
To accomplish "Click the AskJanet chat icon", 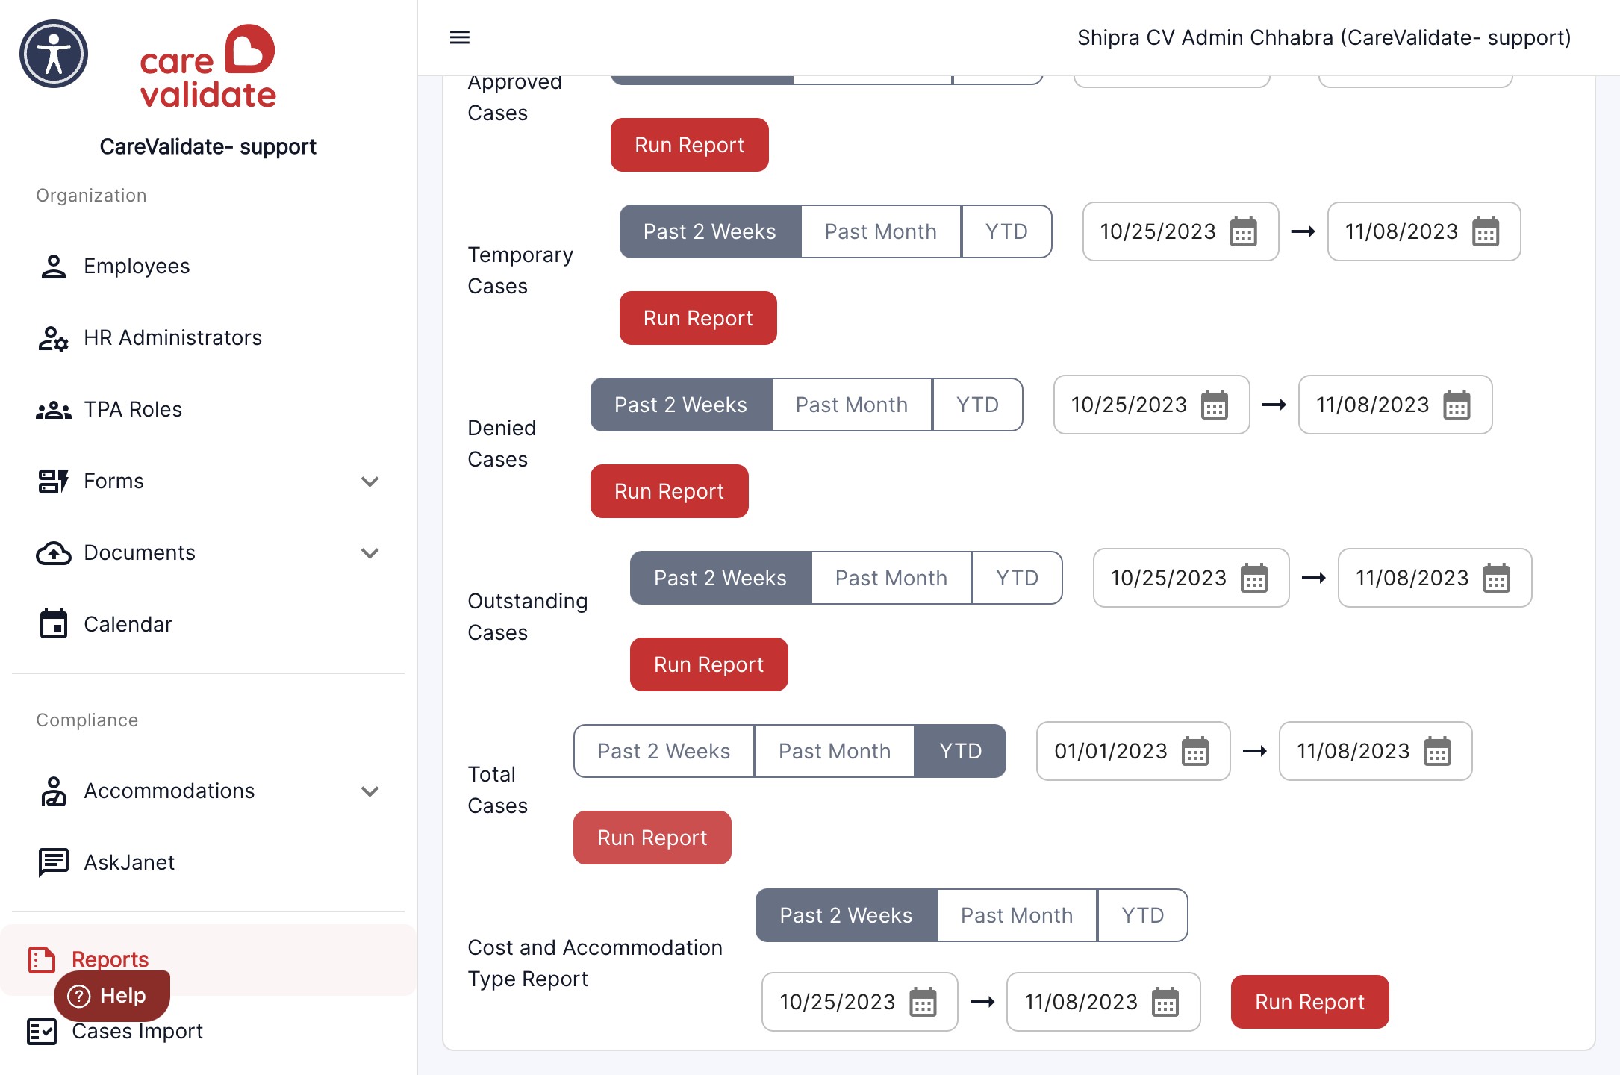I will (x=53, y=862).
